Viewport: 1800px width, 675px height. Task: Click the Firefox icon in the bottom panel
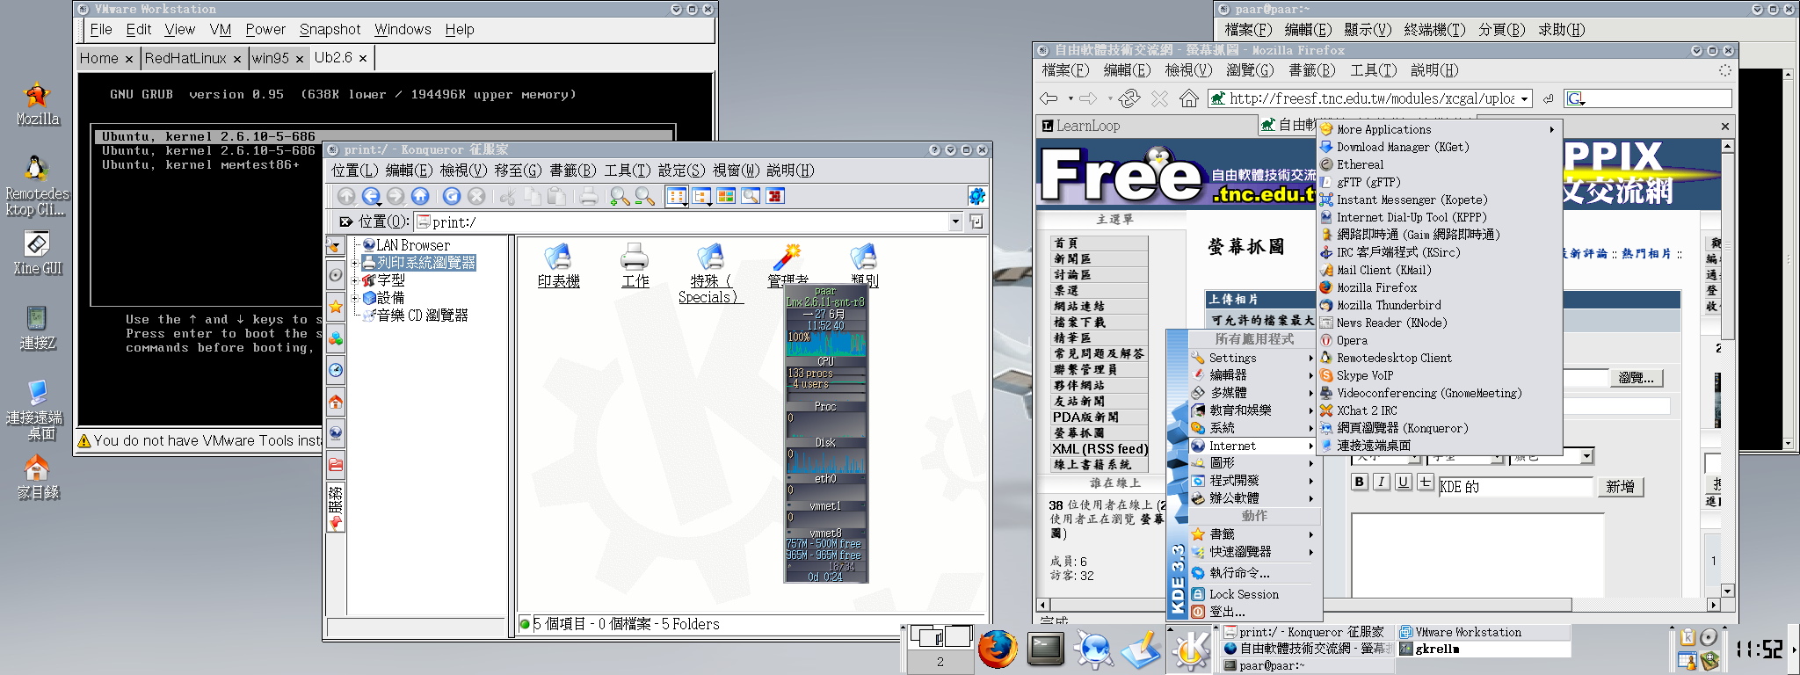tap(998, 650)
